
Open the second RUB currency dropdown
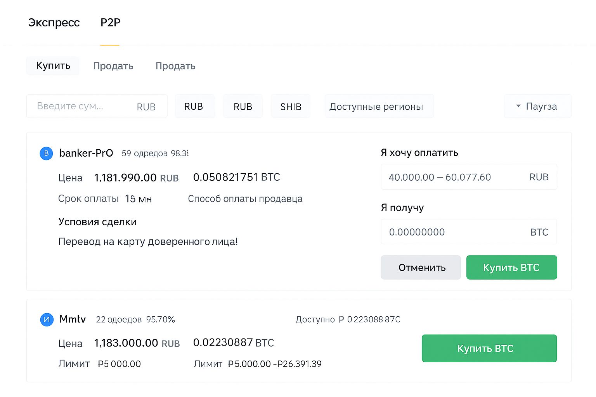(243, 106)
